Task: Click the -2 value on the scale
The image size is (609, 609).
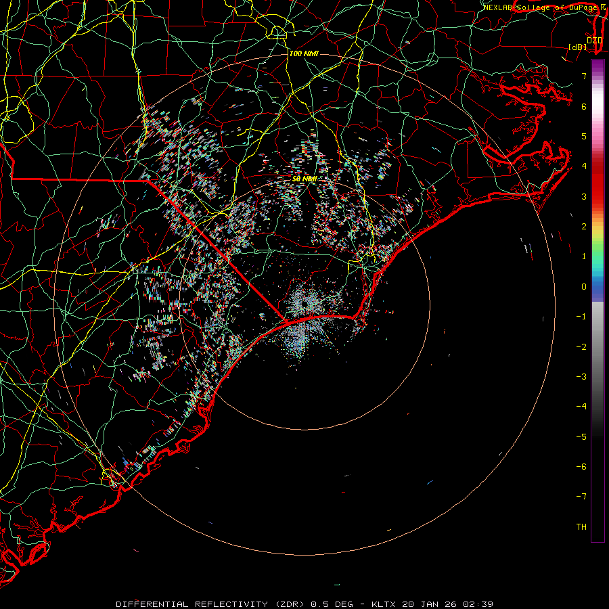Action: 581,347
